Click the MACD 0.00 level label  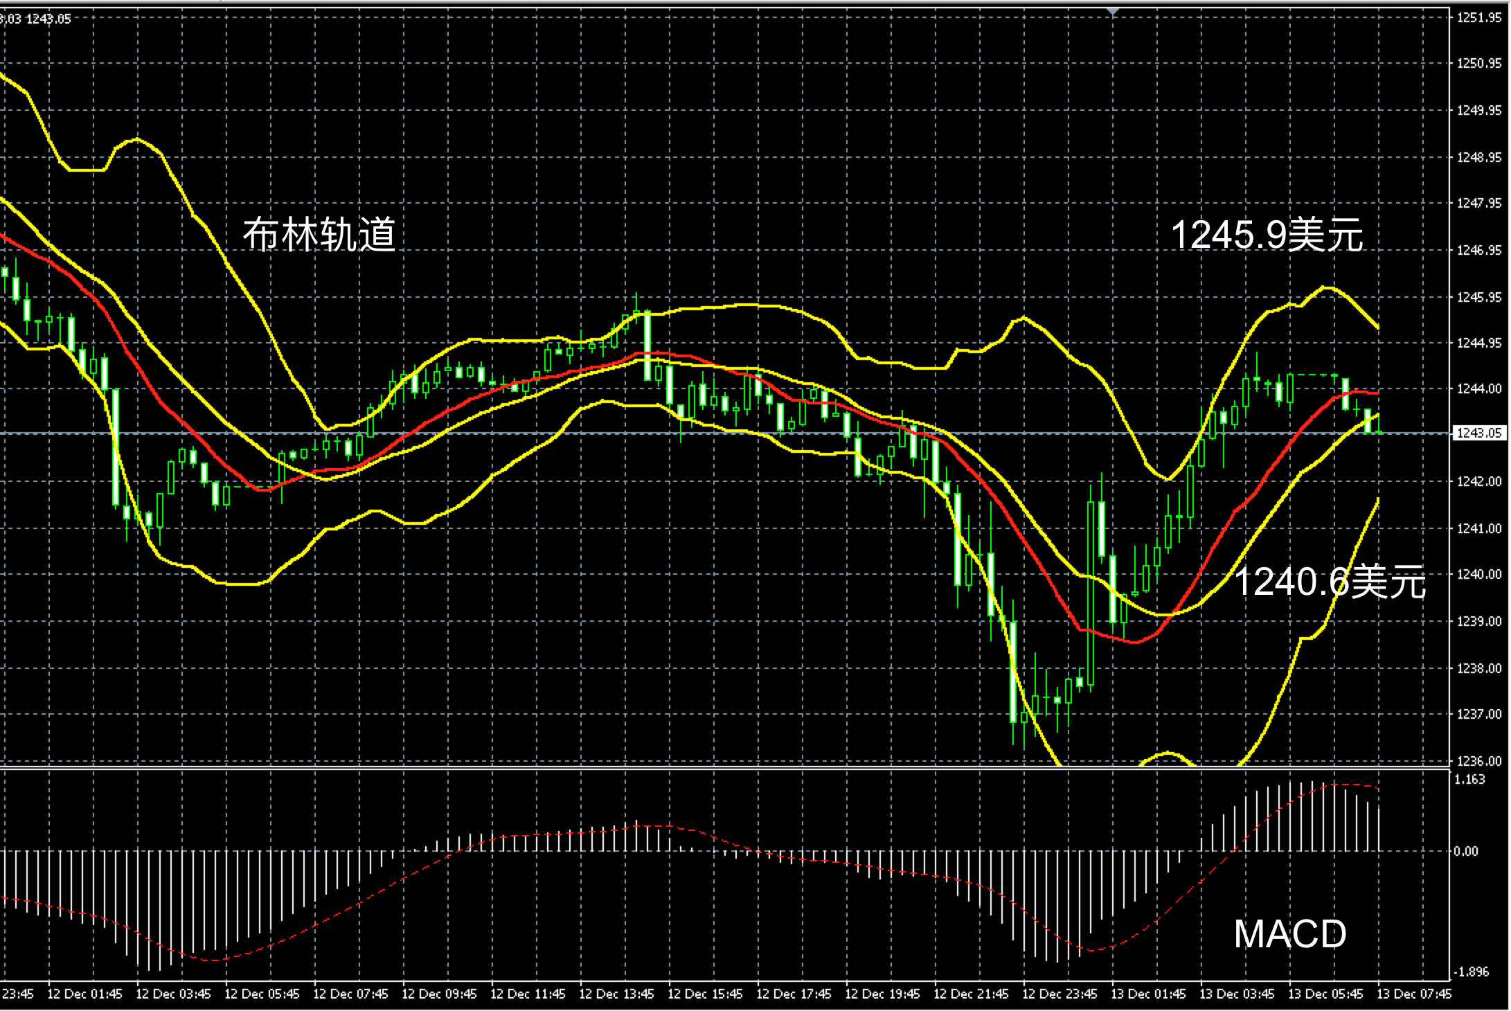[x=1465, y=852]
